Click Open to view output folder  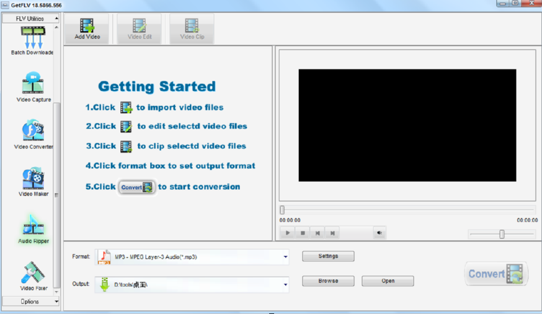coord(388,281)
